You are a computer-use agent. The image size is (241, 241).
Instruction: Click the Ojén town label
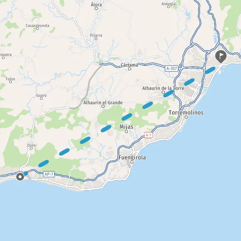pyautogui.click(x=31, y=145)
